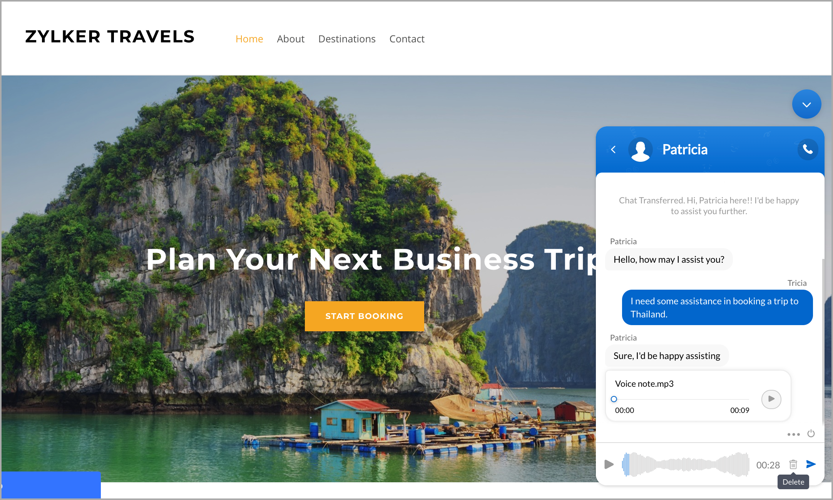This screenshot has height=500, width=833.
Task: Go to the Destinations page
Action: (347, 39)
